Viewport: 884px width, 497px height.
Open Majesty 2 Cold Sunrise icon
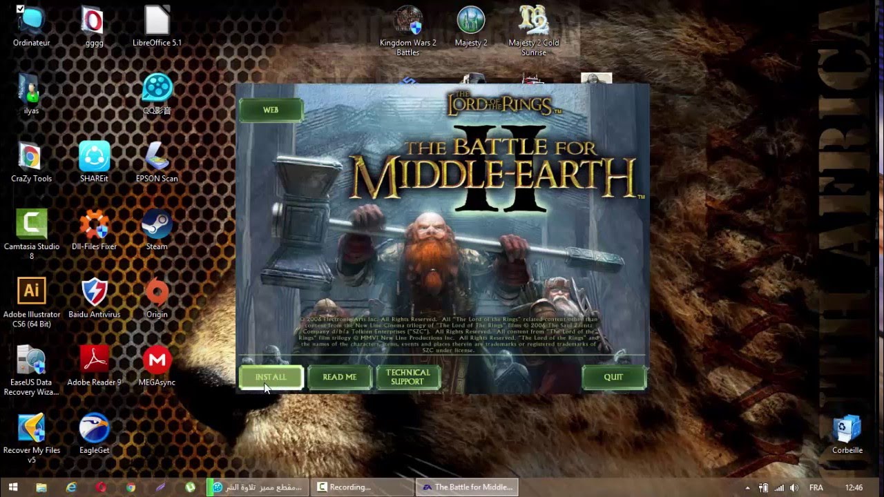534,30
